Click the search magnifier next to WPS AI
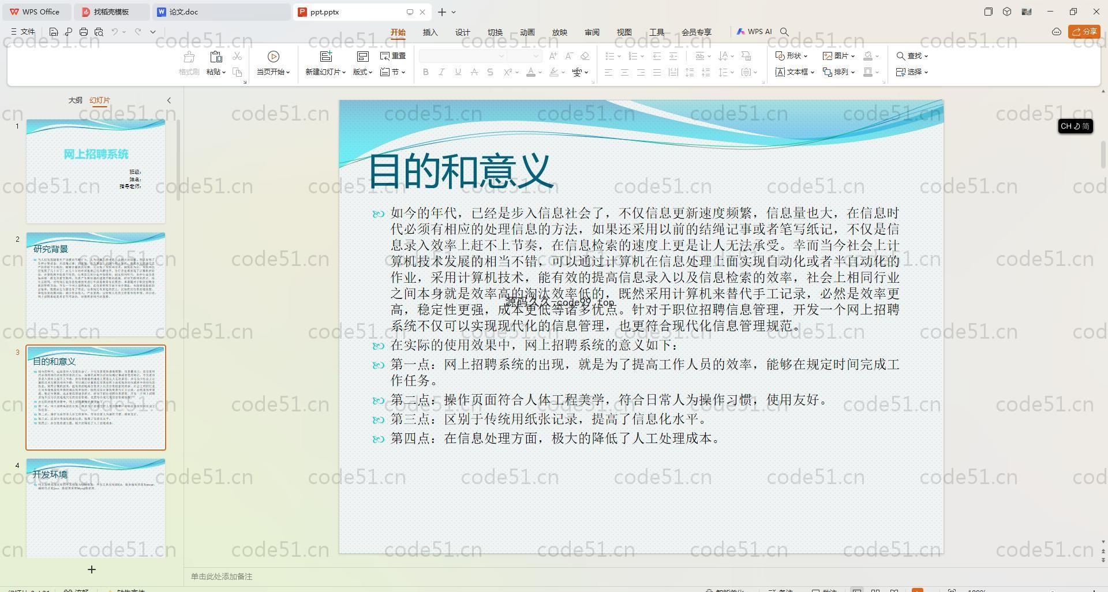1108x592 pixels. [784, 32]
